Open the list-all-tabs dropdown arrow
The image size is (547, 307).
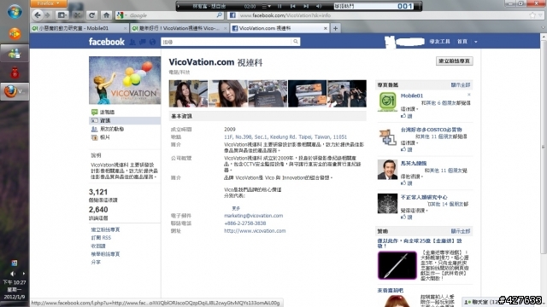(543, 27)
